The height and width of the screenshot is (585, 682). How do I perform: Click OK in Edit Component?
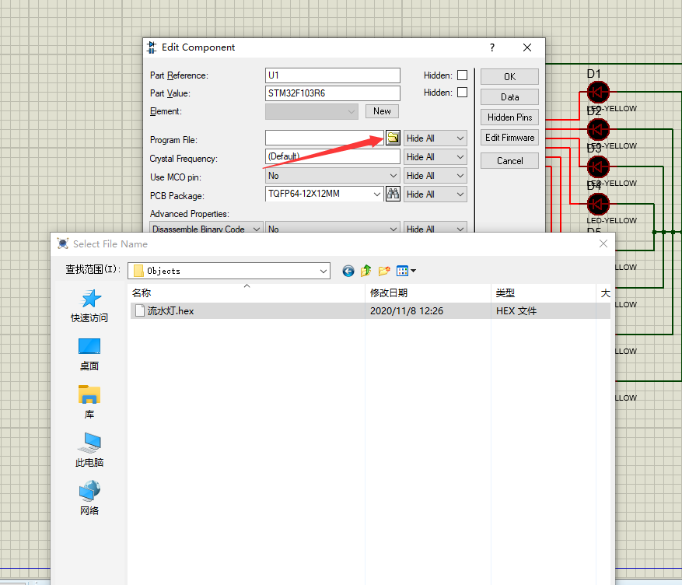[x=509, y=76]
